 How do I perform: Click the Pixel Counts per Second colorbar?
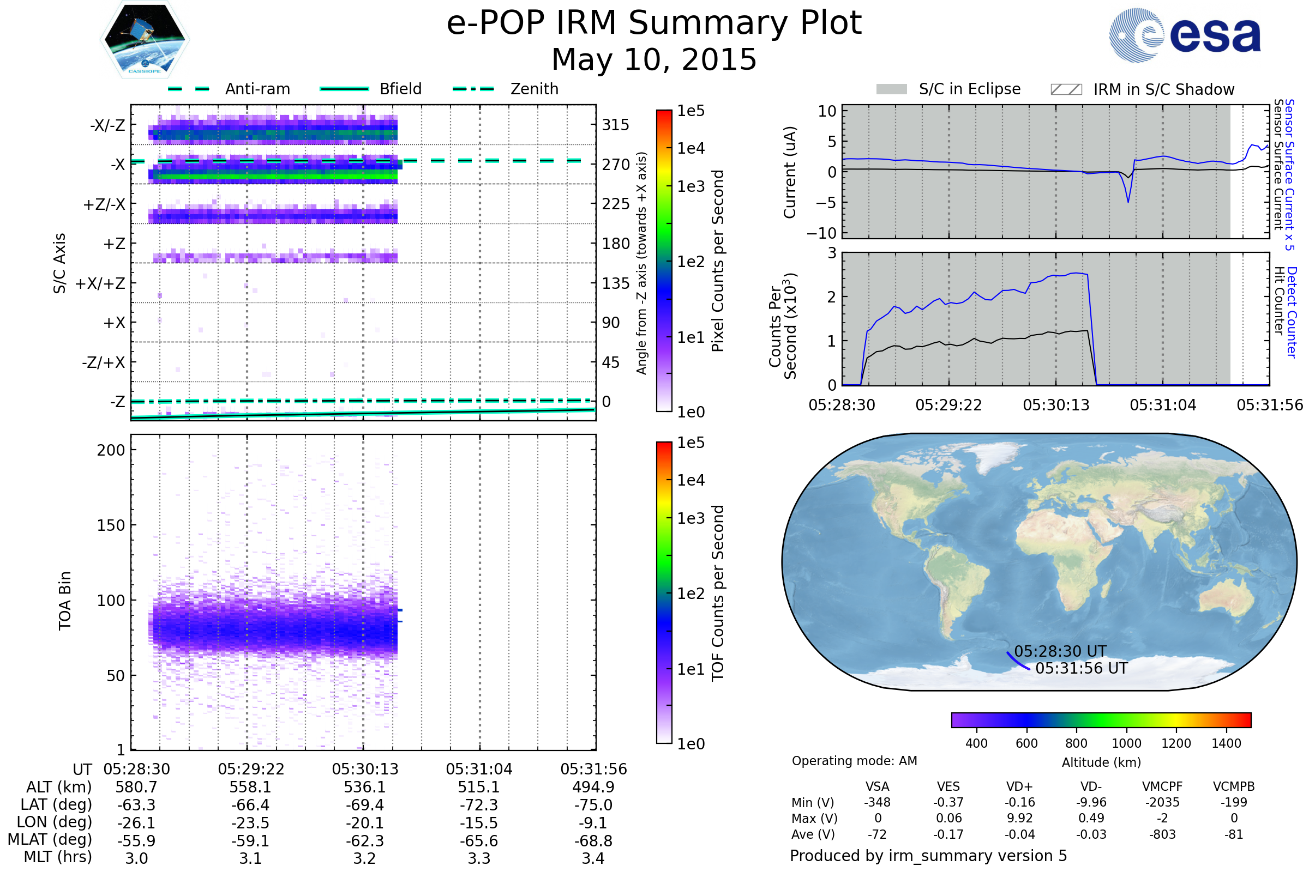pyautogui.click(x=664, y=261)
